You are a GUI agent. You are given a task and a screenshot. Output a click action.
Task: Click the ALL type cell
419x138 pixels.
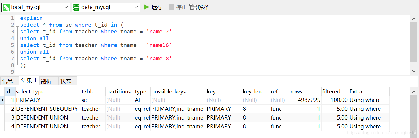(x=142, y=100)
